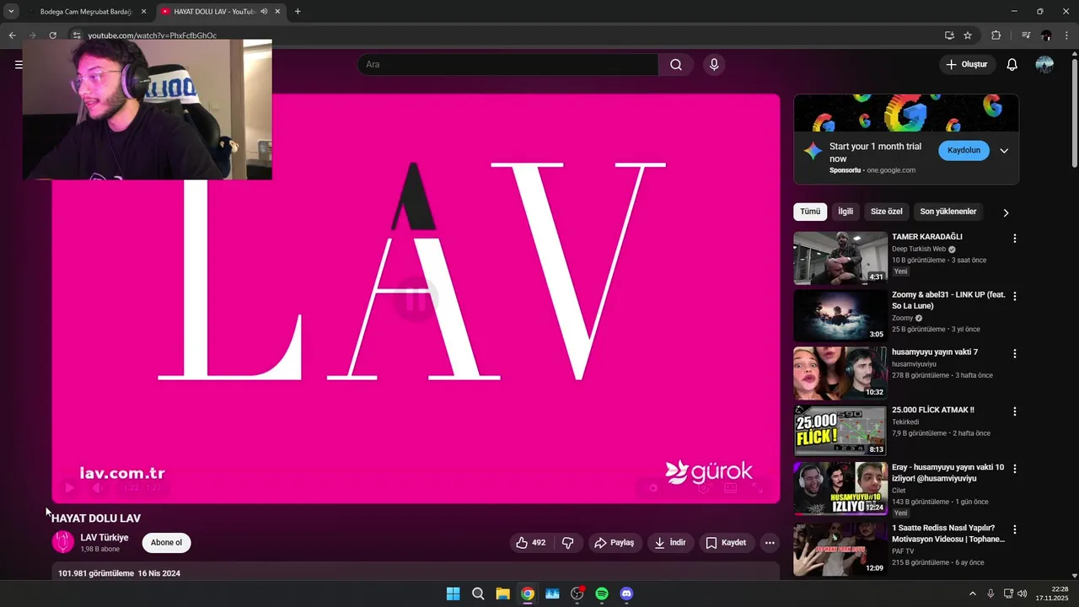The width and height of the screenshot is (1079, 607).
Task: Toggle microphone icon in system tray
Action: [990, 594]
